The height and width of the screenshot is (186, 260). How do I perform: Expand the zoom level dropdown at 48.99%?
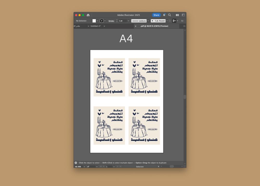pyautogui.click(x=84, y=167)
